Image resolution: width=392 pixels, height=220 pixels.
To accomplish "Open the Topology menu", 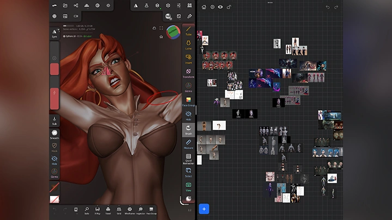I will pyautogui.click(x=87, y=5).
